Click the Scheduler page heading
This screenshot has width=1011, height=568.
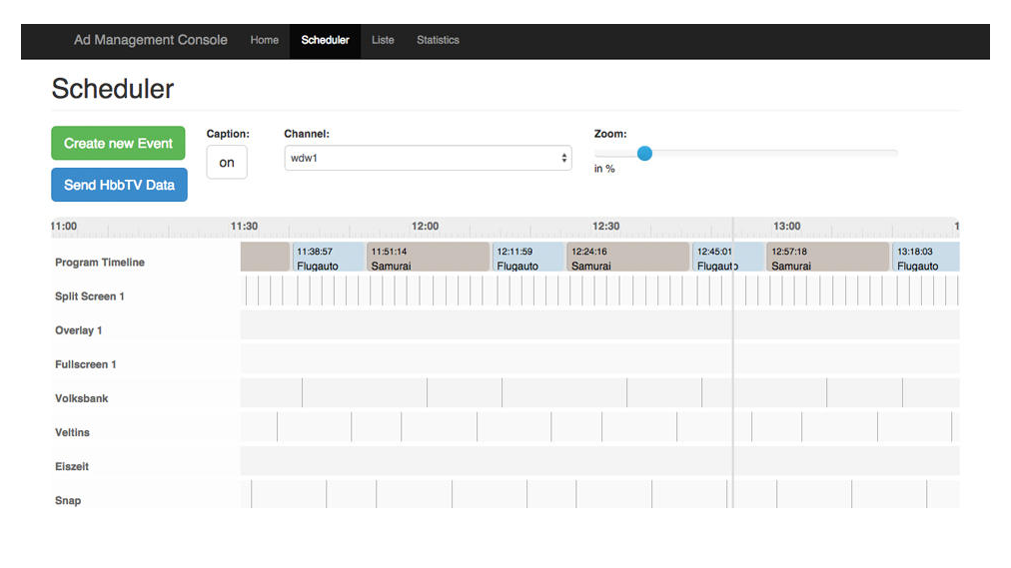[113, 89]
